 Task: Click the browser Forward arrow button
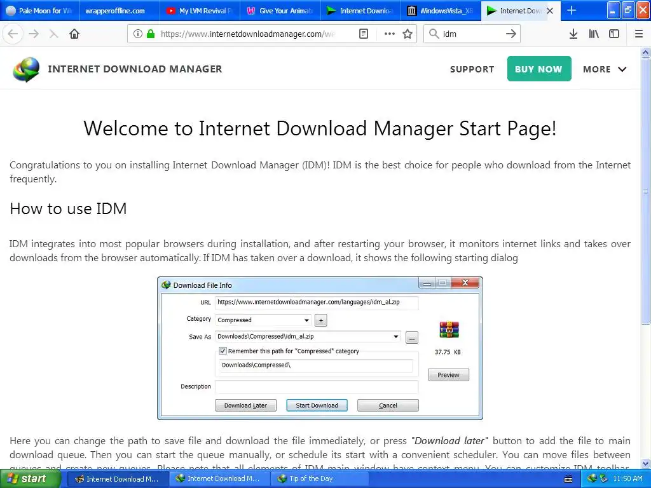tap(34, 34)
